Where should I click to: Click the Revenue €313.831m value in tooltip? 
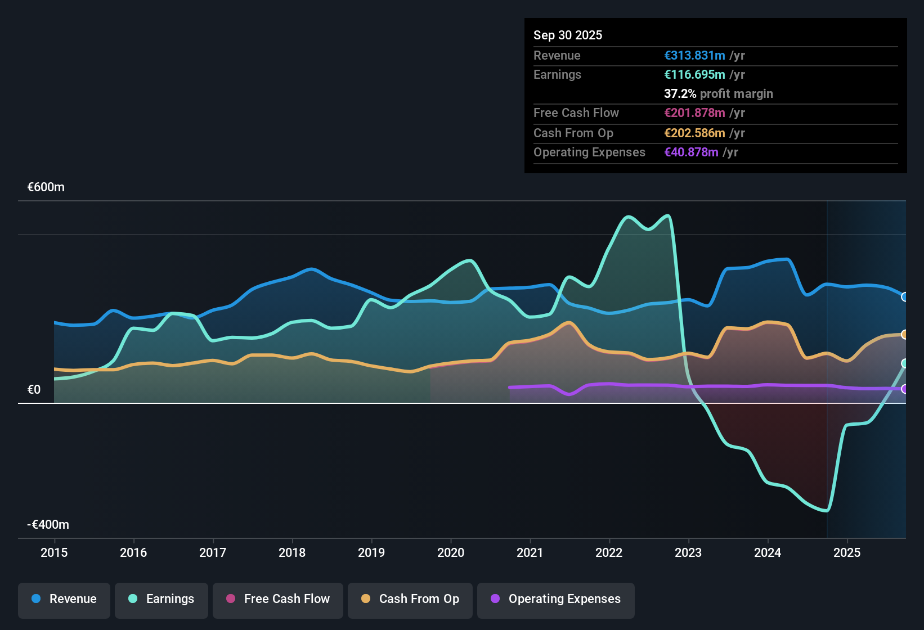tap(694, 55)
